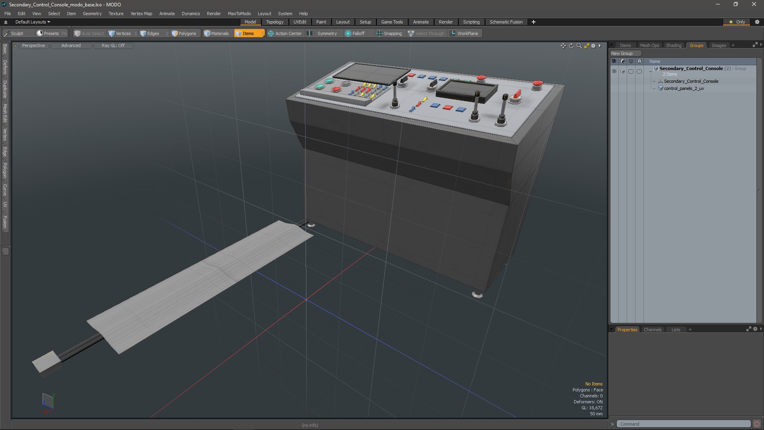Open the Geometry menu

[x=92, y=14]
